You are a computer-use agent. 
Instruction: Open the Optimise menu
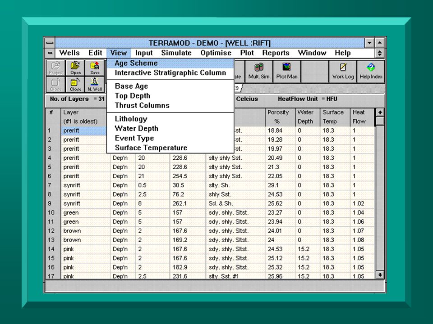(216, 53)
